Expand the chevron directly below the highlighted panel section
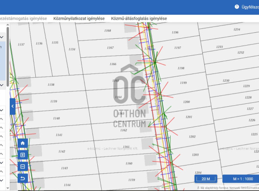 tap(2, 85)
